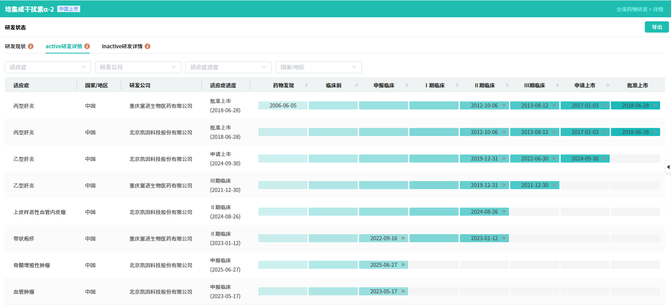Switch to the inactive研发详情 tab
Viewport: 671px width, 307px height.
click(122, 46)
